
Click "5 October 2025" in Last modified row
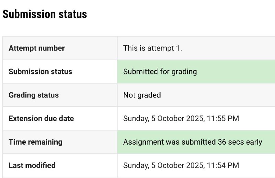coord(178,165)
